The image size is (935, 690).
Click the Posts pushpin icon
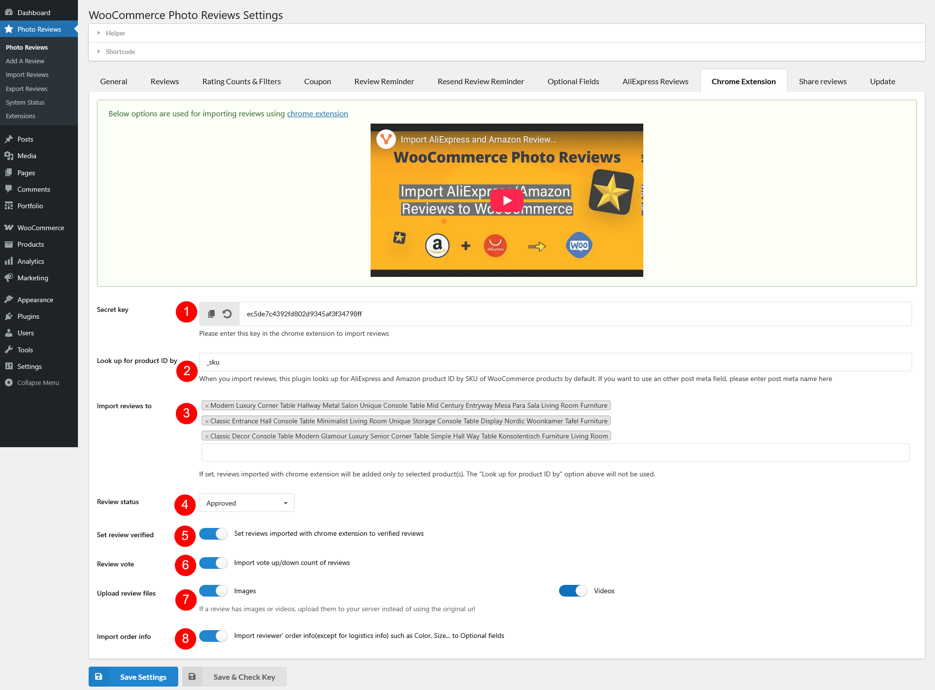[9, 139]
